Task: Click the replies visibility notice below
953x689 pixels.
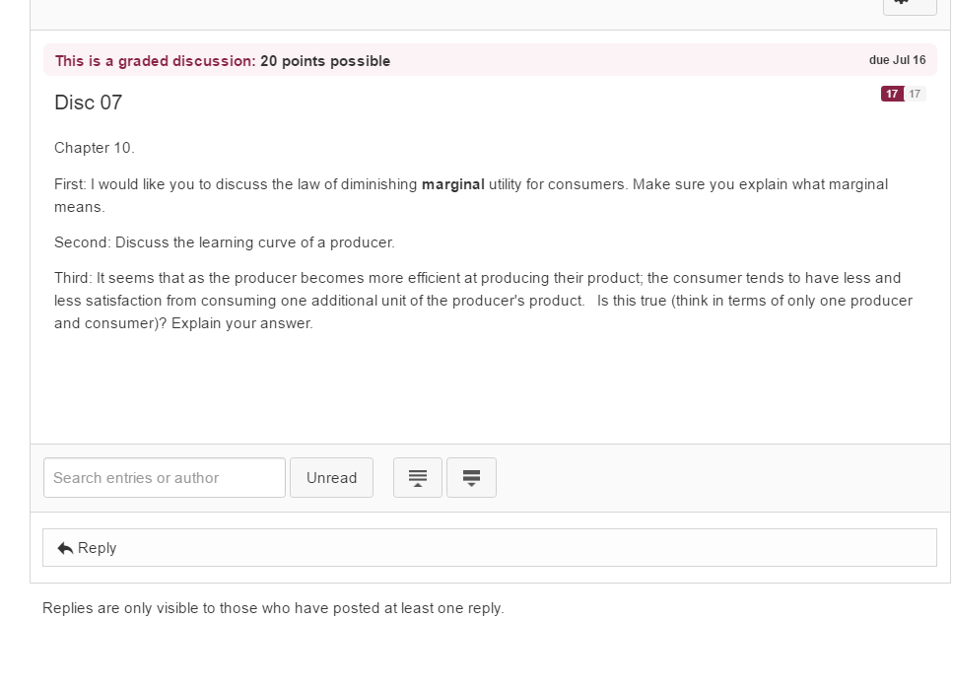Action: click(x=273, y=608)
